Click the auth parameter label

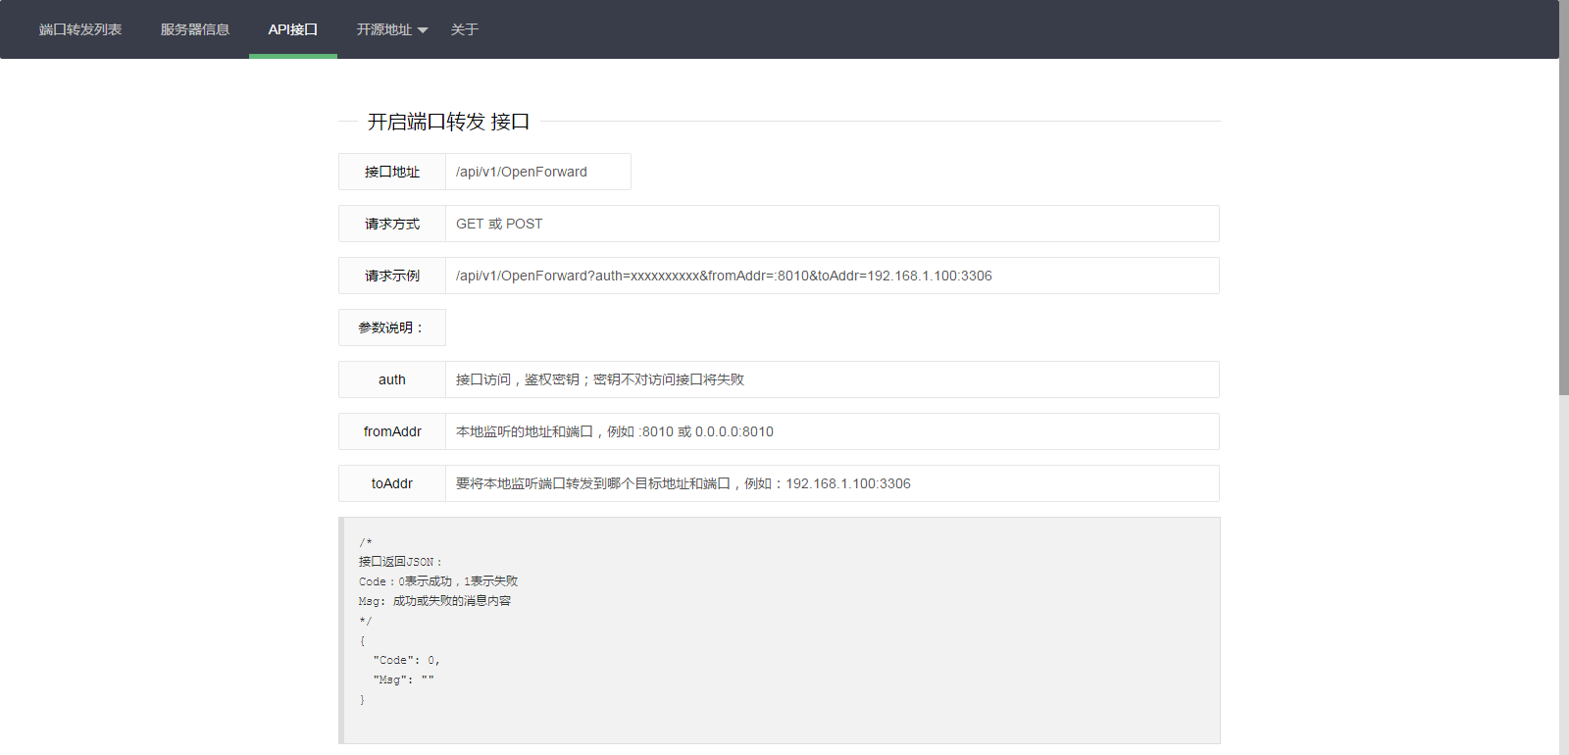pos(392,379)
